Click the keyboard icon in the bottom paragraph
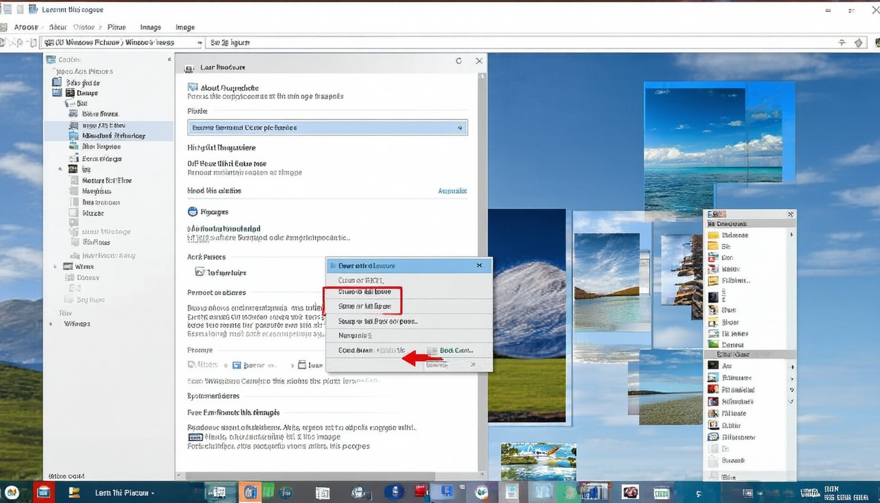Viewport: 880px width, 503px height. pyautogui.click(x=195, y=437)
